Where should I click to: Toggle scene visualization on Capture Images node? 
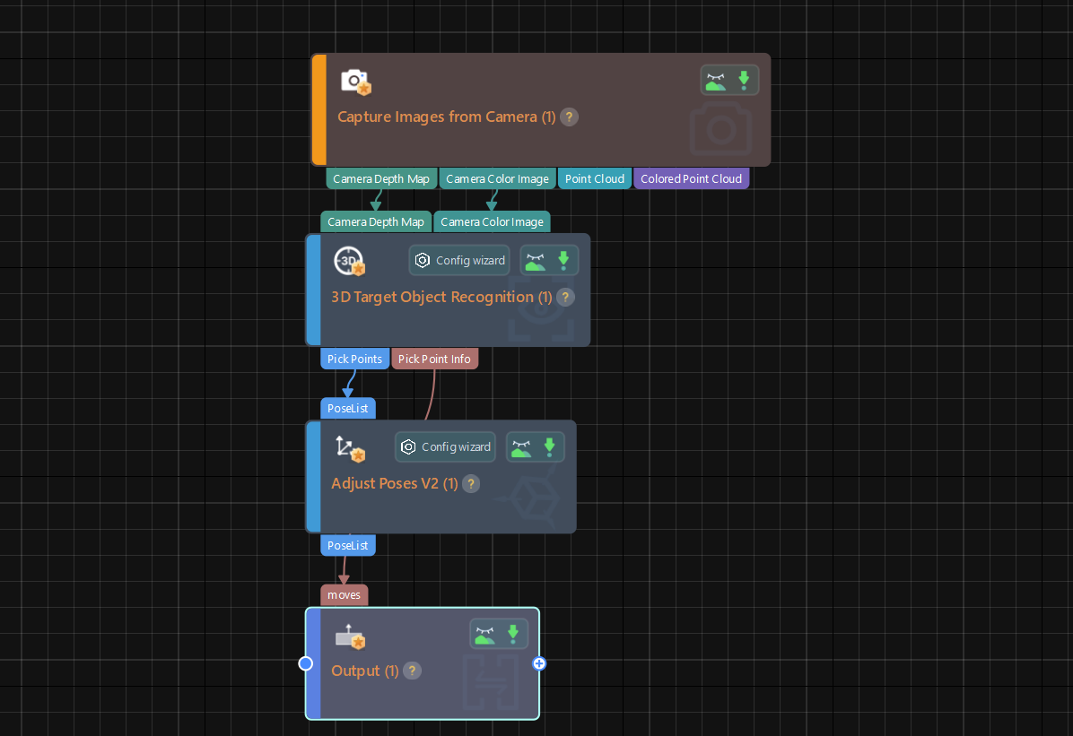pos(715,80)
